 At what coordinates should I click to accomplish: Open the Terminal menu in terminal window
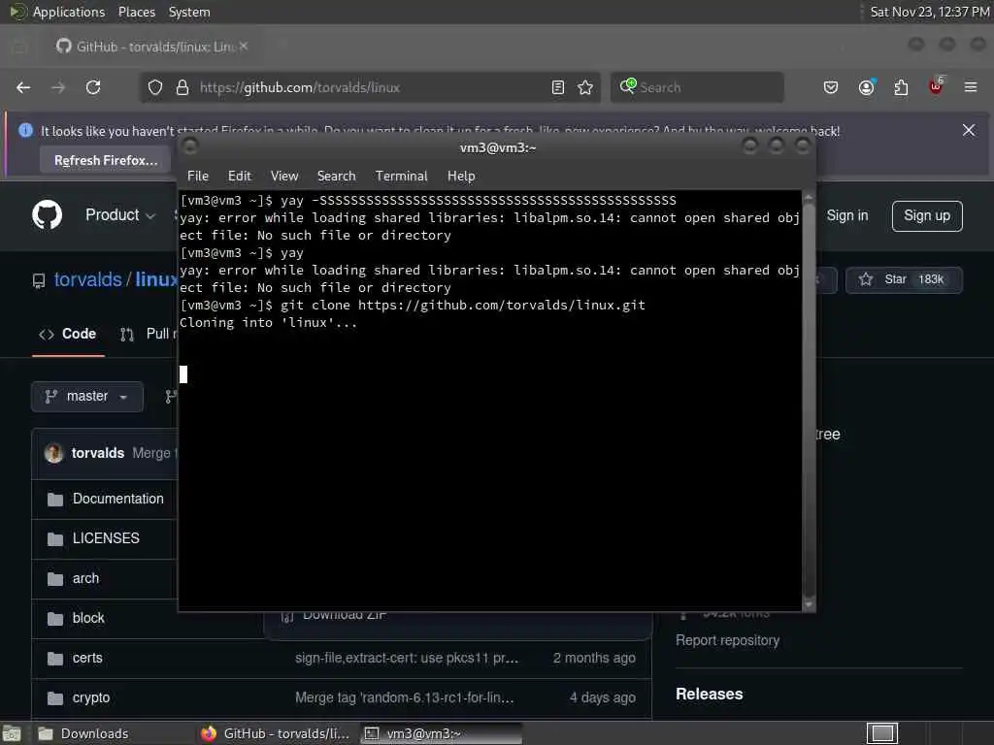tap(401, 177)
